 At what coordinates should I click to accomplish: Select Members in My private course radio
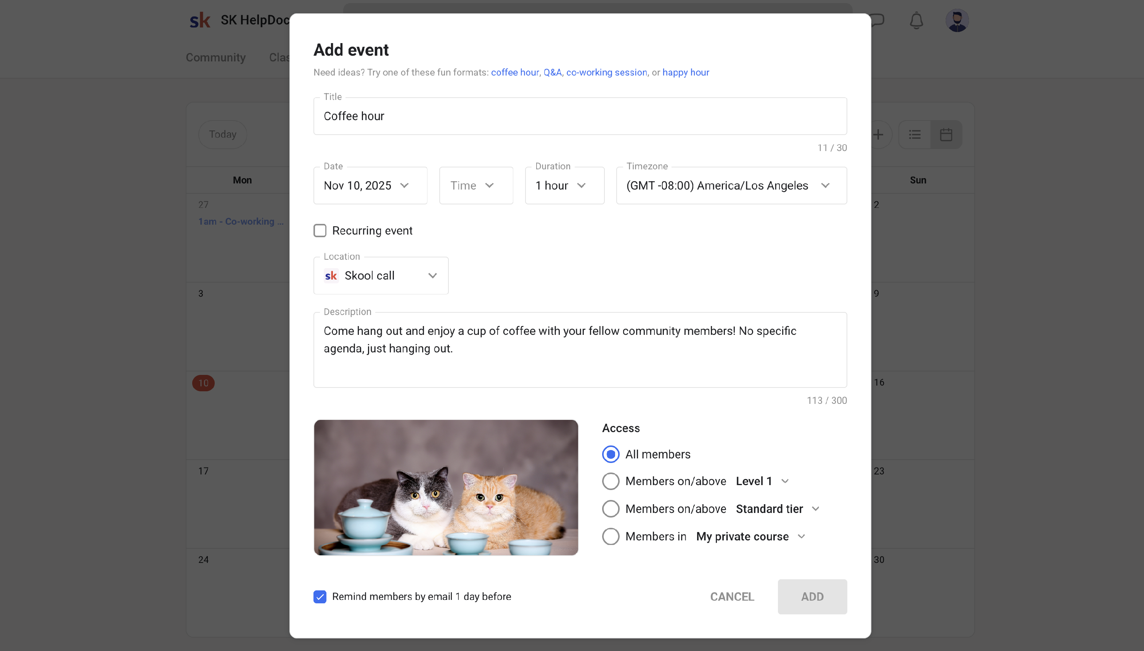[611, 537]
